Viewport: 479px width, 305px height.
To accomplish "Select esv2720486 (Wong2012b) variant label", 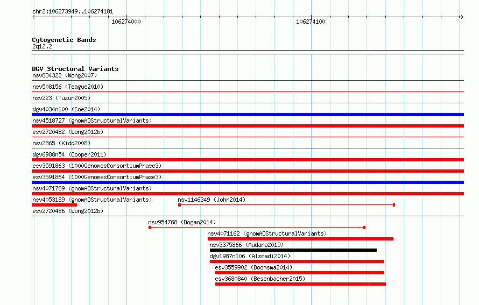I will point(68,211).
